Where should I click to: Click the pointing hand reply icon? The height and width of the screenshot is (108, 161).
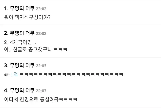(x=7, y=75)
